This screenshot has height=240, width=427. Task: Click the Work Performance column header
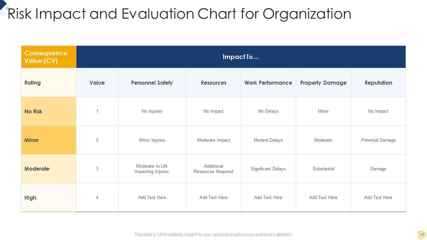click(x=268, y=83)
